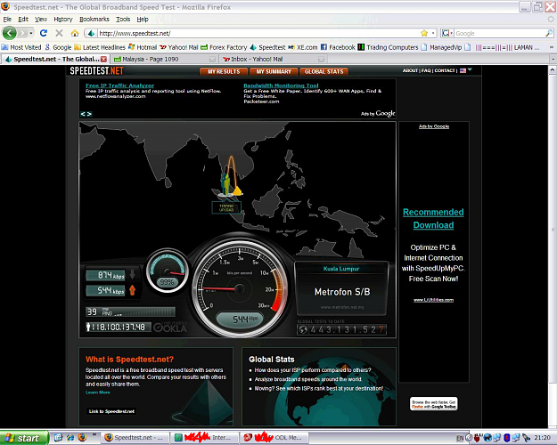
Task: Open the Tools menu
Action: [x=123, y=20]
